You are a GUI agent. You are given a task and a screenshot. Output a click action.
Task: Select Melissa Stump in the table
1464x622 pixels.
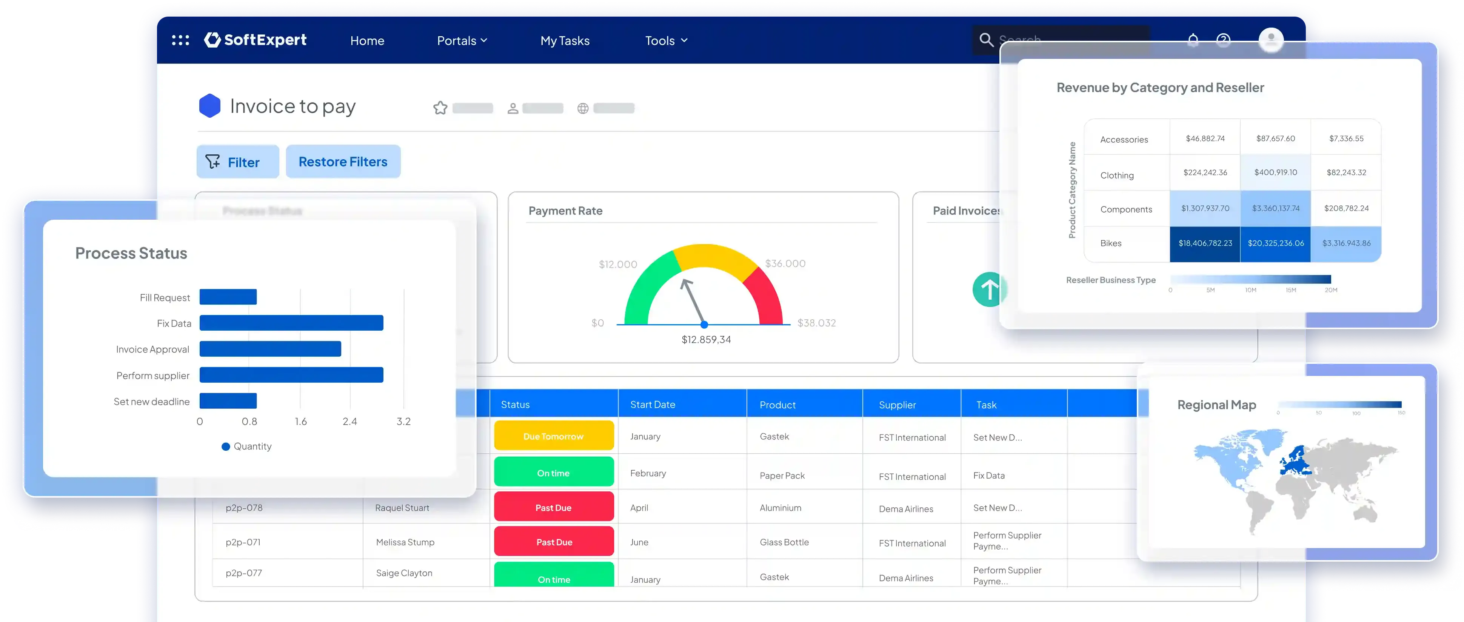(405, 542)
